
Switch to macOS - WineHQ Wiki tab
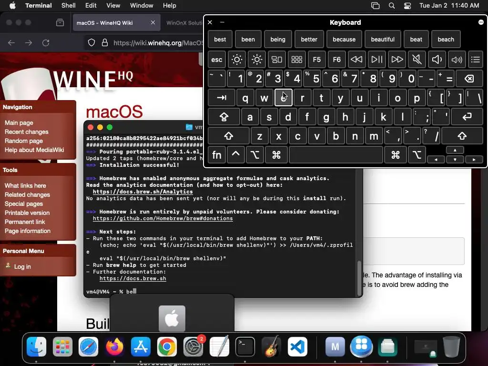pos(116,23)
